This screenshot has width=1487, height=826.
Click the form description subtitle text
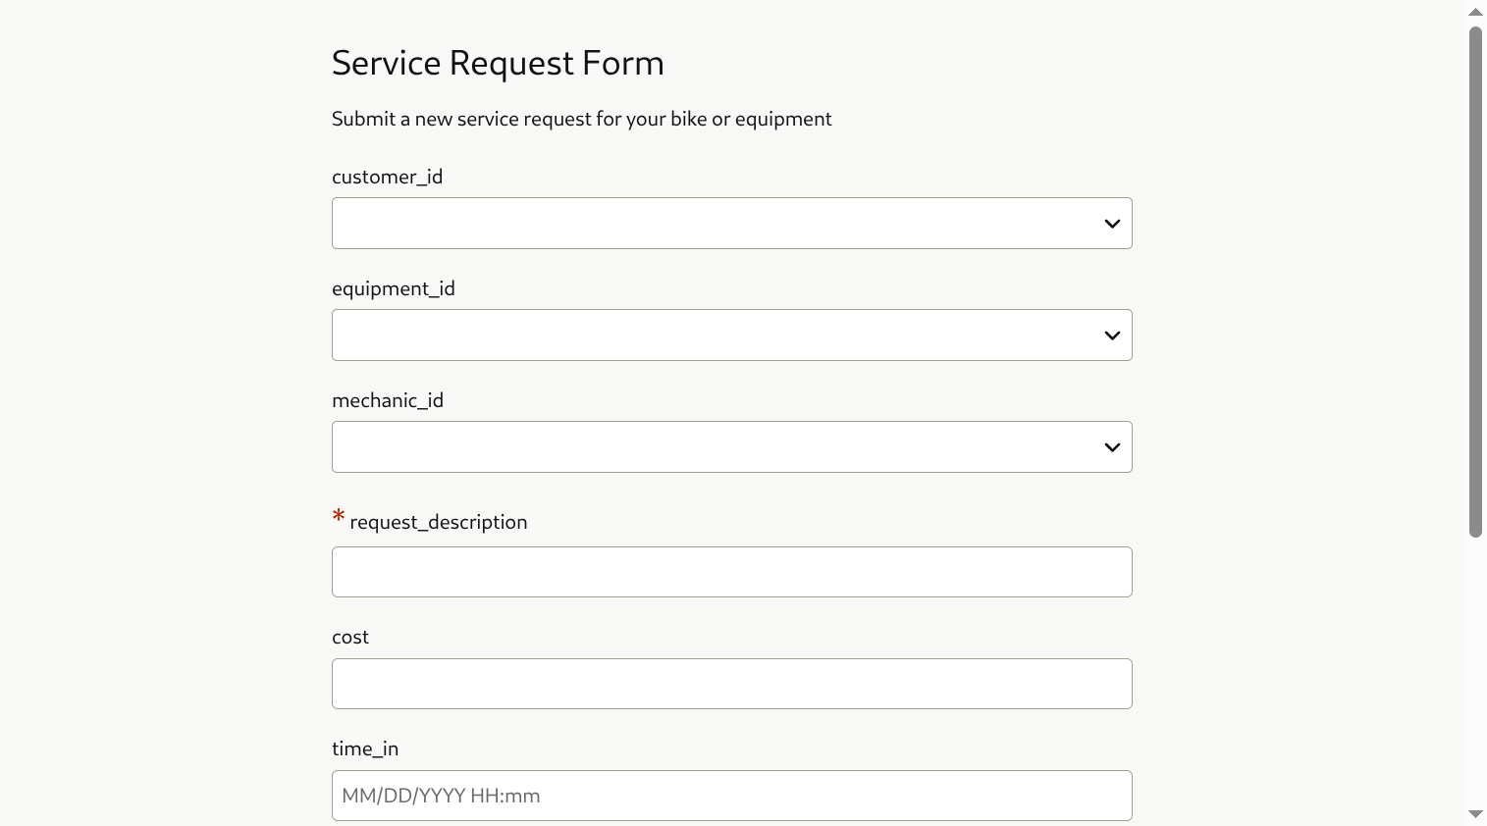tap(581, 118)
